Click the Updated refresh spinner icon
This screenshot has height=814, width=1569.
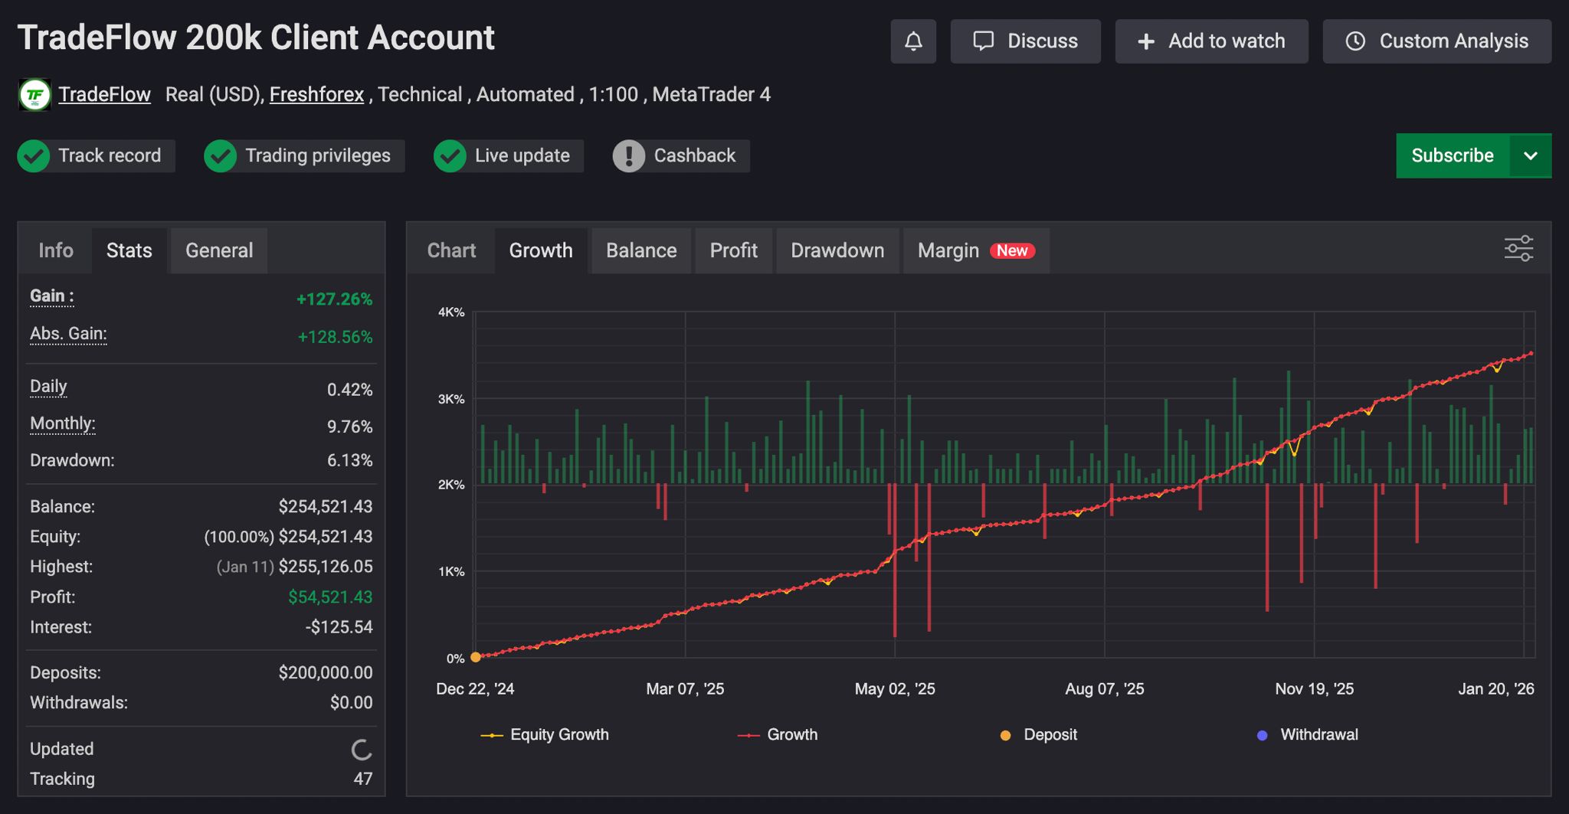[362, 750]
